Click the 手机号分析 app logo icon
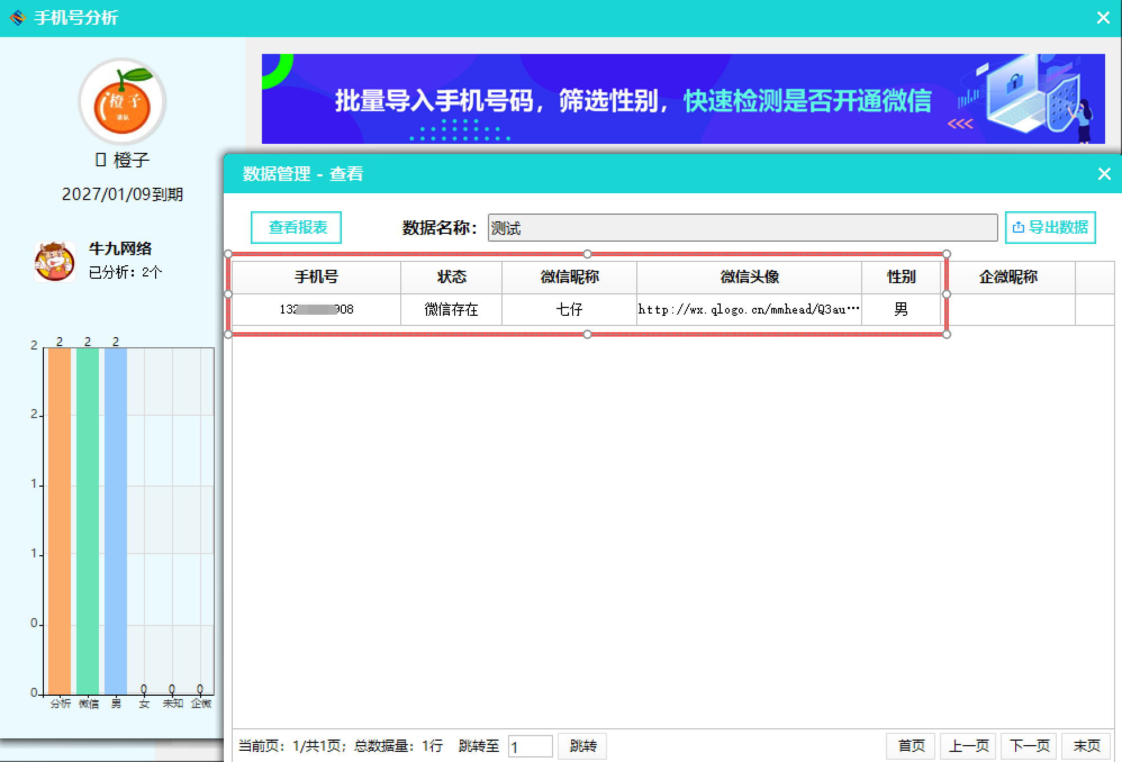1122x762 pixels. point(17,17)
